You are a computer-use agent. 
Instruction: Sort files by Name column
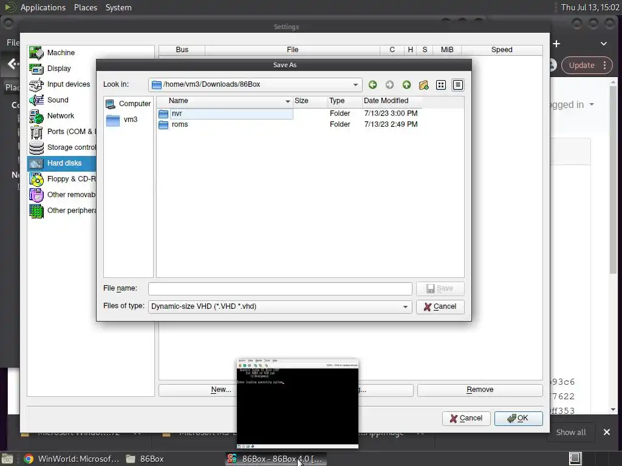225,101
